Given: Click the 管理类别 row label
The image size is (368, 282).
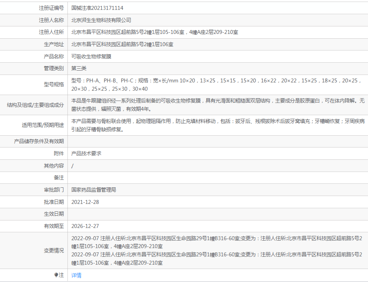Looking at the screenshot, I should pyautogui.click(x=54, y=68).
